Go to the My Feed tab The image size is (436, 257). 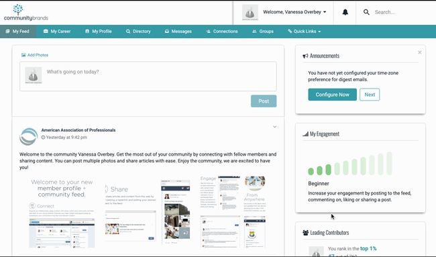tap(18, 32)
